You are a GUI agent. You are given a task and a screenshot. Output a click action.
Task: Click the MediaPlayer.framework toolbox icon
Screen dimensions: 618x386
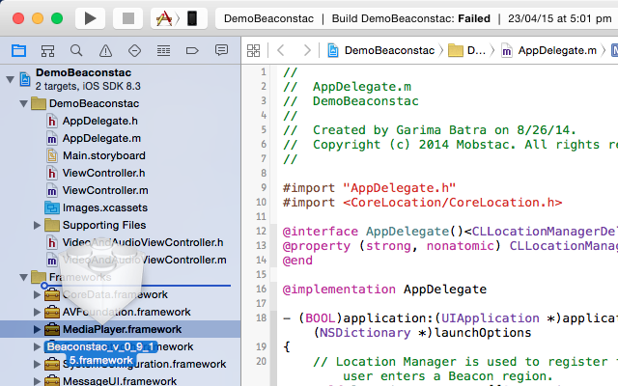tap(52, 329)
